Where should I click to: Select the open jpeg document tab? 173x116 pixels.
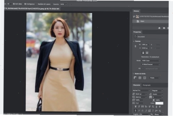coord(32,9)
